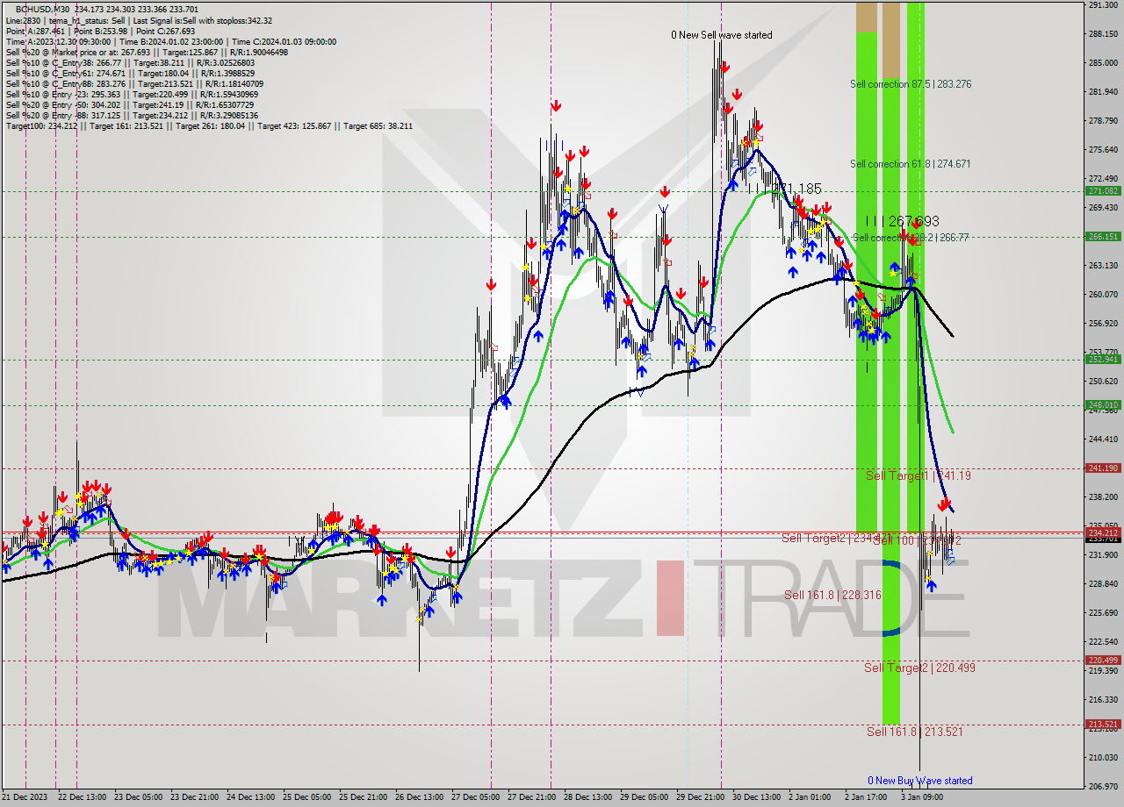Click the '29 Dec 21:00' time axis label
The width and height of the screenshot is (1124, 807).
coord(701,797)
